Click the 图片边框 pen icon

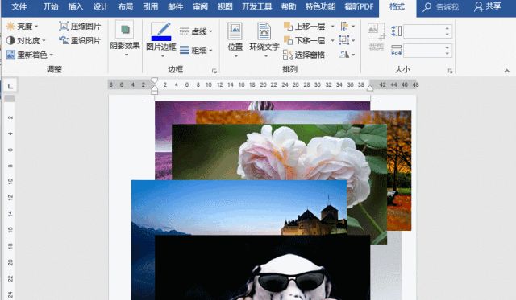(x=161, y=28)
